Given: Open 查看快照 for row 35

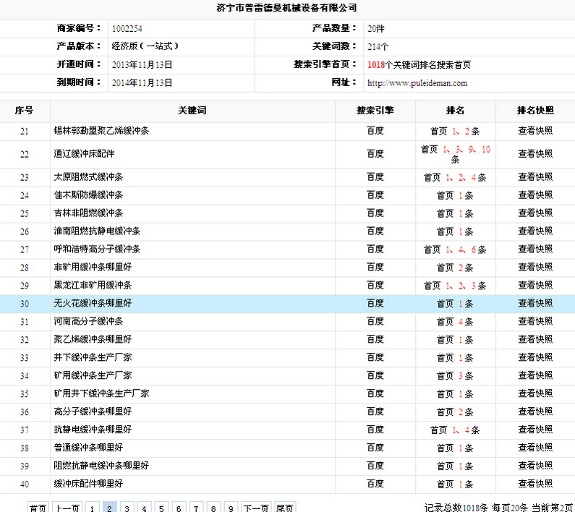Looking at the screenshot, I should coord(535,393).
